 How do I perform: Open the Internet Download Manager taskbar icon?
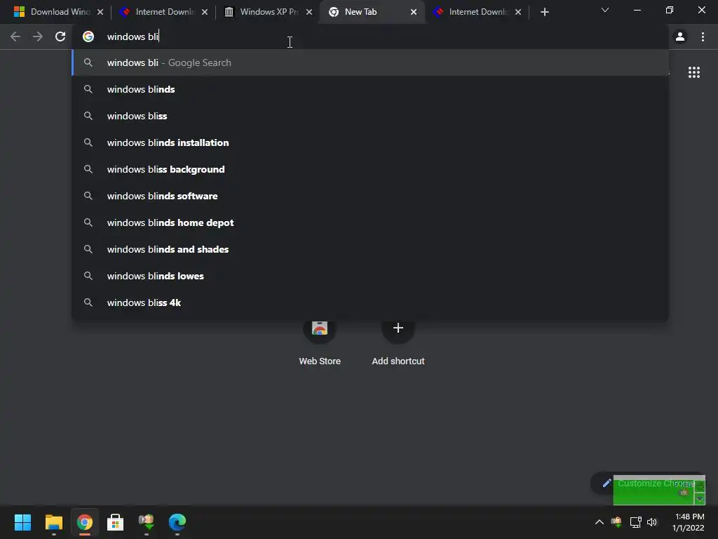pyautogui.click(x=146, y=522)
